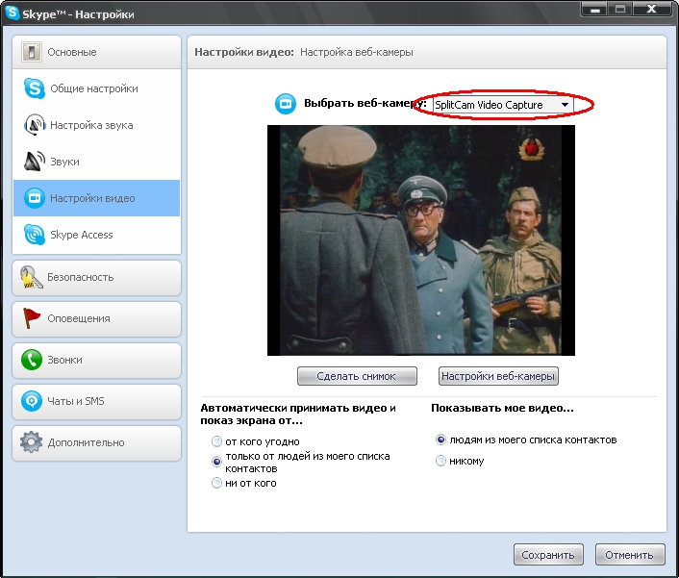
Task: Expand the Оповещения section
Action: [x=96, y=319]
